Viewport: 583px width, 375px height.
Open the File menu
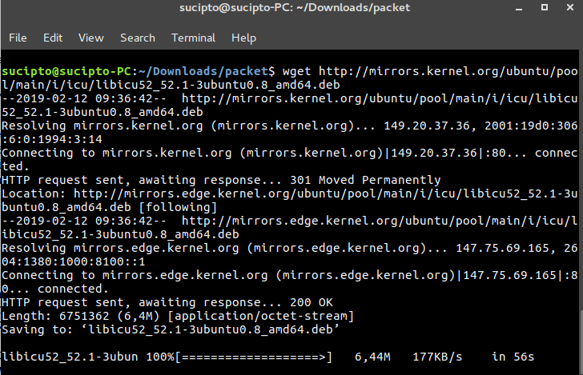point(18,38)
